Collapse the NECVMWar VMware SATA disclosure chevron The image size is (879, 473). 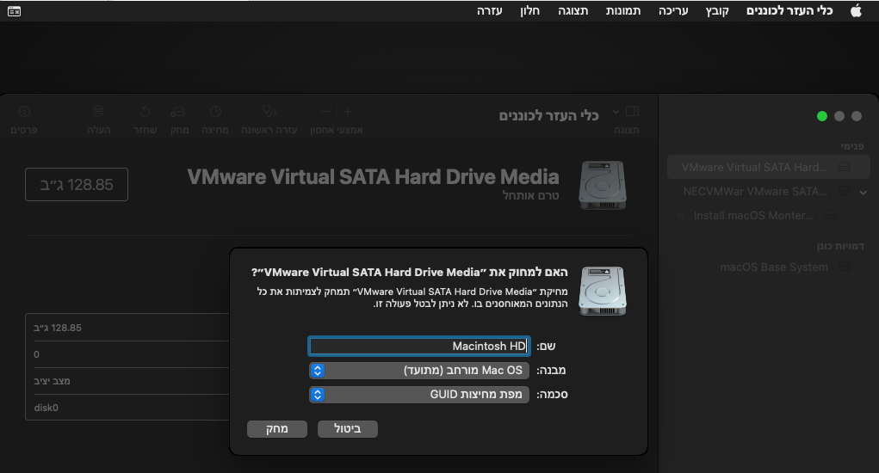[x=864, y=192]
